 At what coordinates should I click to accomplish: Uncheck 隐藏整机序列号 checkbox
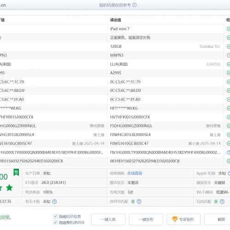55,222
